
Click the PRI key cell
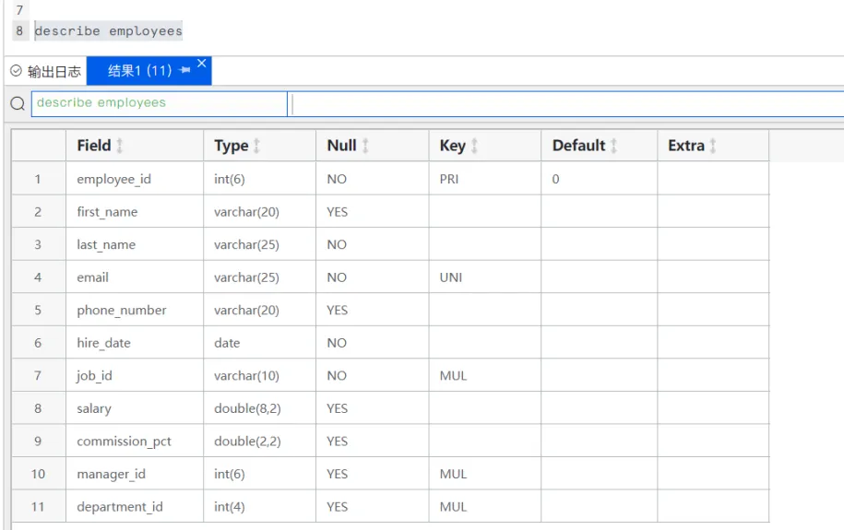pos(485,179)
